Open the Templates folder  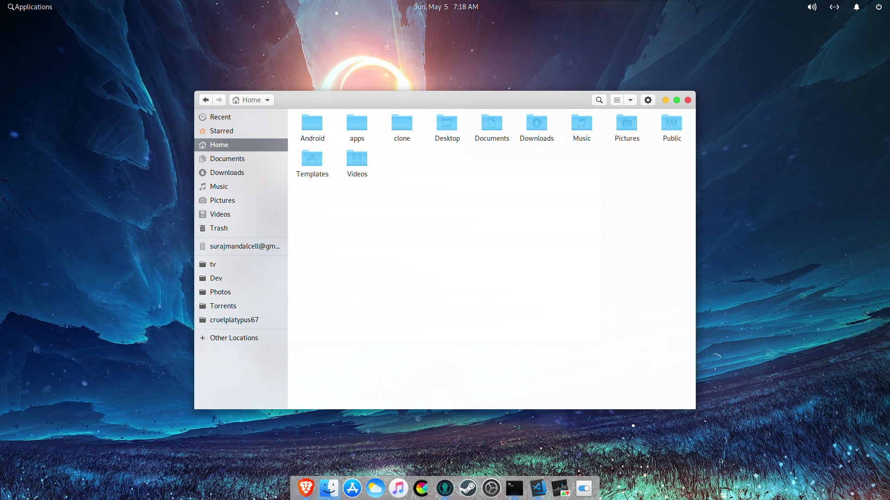[312, 163]
